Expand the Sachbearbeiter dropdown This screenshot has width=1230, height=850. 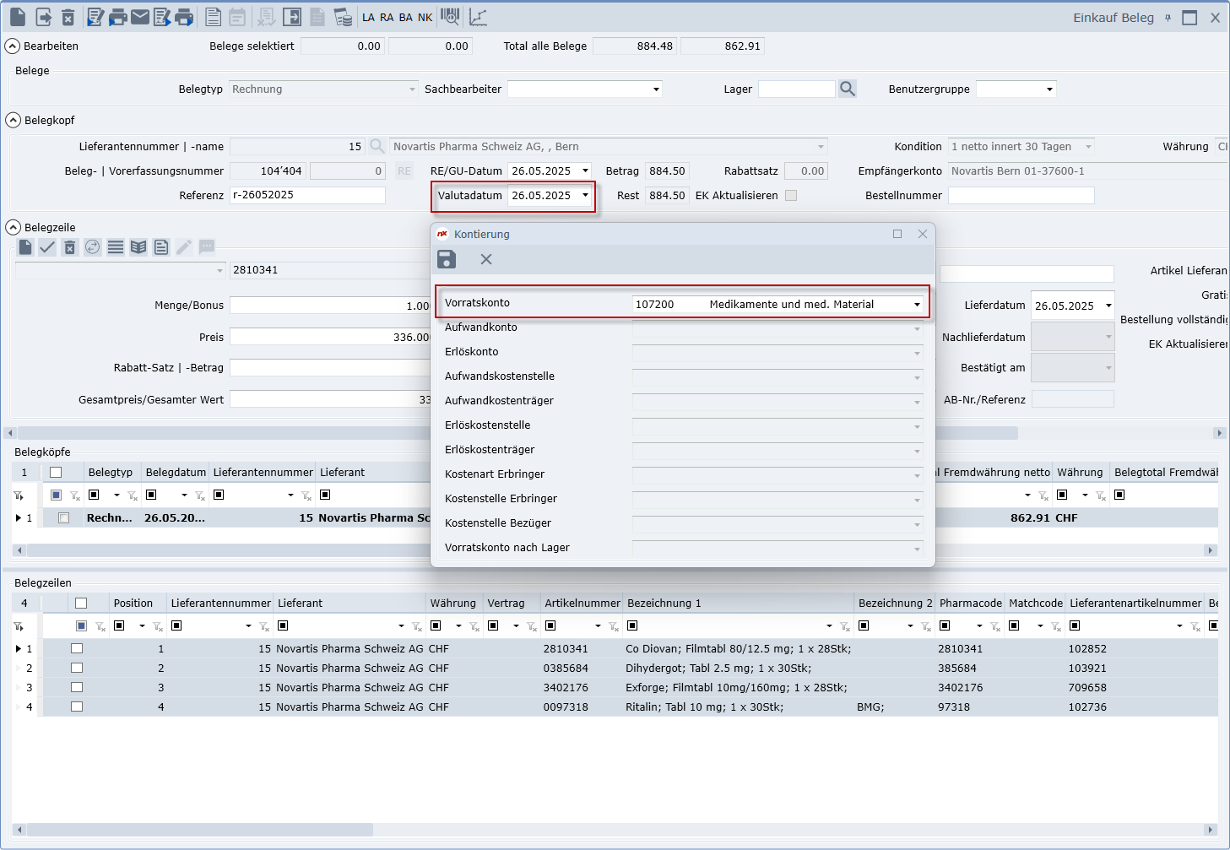pyautogui.click(x=656, y=89)
